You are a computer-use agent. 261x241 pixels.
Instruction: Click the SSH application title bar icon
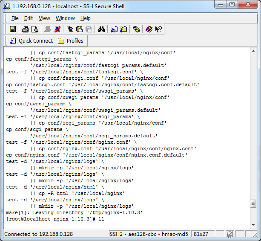click(x=7, y=6)
